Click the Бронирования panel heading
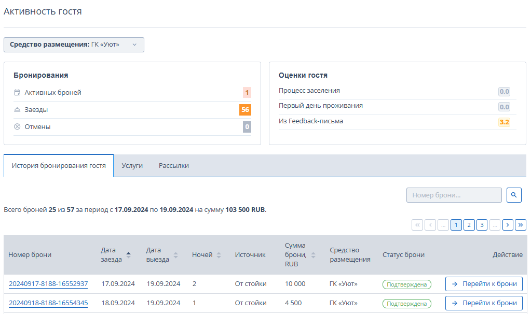Viewport: 531px width, 314px height. click(41, 75)
